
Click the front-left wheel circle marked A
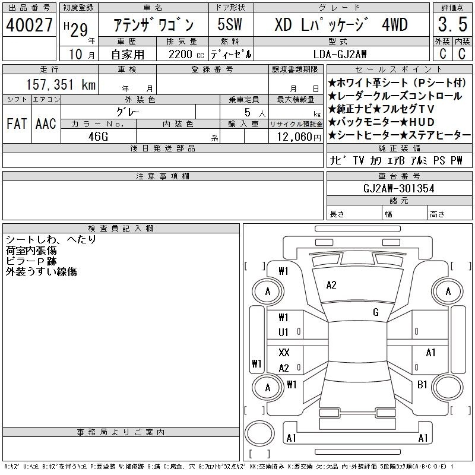(x=267, y=291)
